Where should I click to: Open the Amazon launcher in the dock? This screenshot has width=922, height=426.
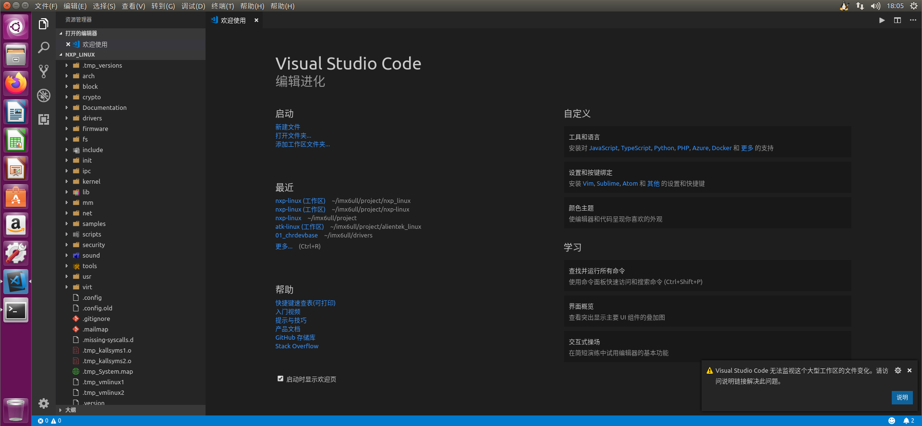click(16, 225)
